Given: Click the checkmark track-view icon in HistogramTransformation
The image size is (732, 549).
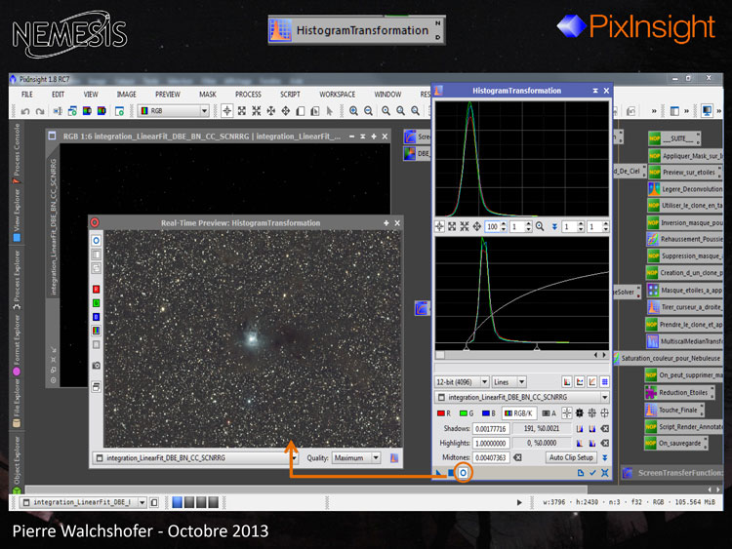Looking at the screenshot, I should [x=592, y=473].
